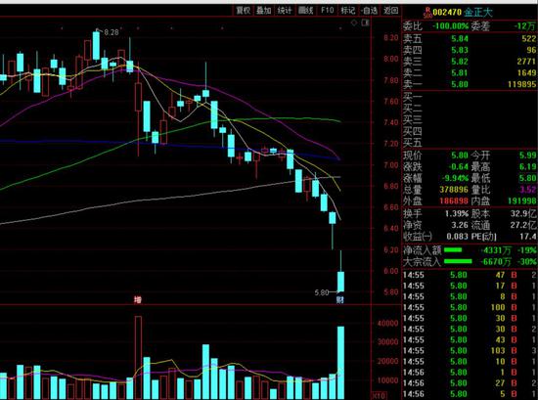Click the 委差 value -12万
The height and width of the screenshot is (400, 538).
tap(524, 26)
